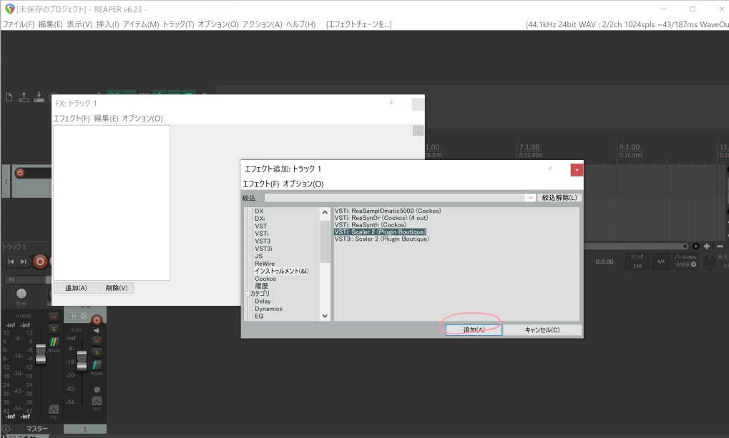
Task: Select VST3i in the effect category tree
Action: [x=263, y=249]
